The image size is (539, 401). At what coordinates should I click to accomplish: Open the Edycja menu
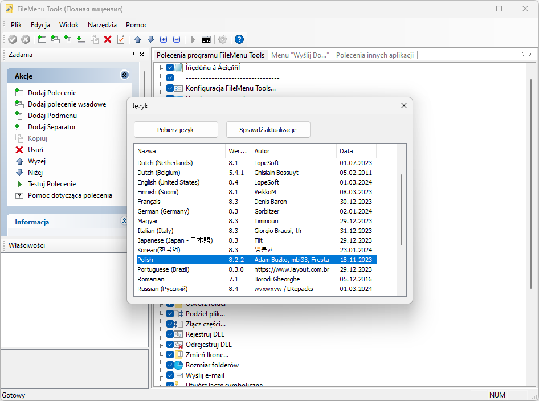(x=40, y=24)
